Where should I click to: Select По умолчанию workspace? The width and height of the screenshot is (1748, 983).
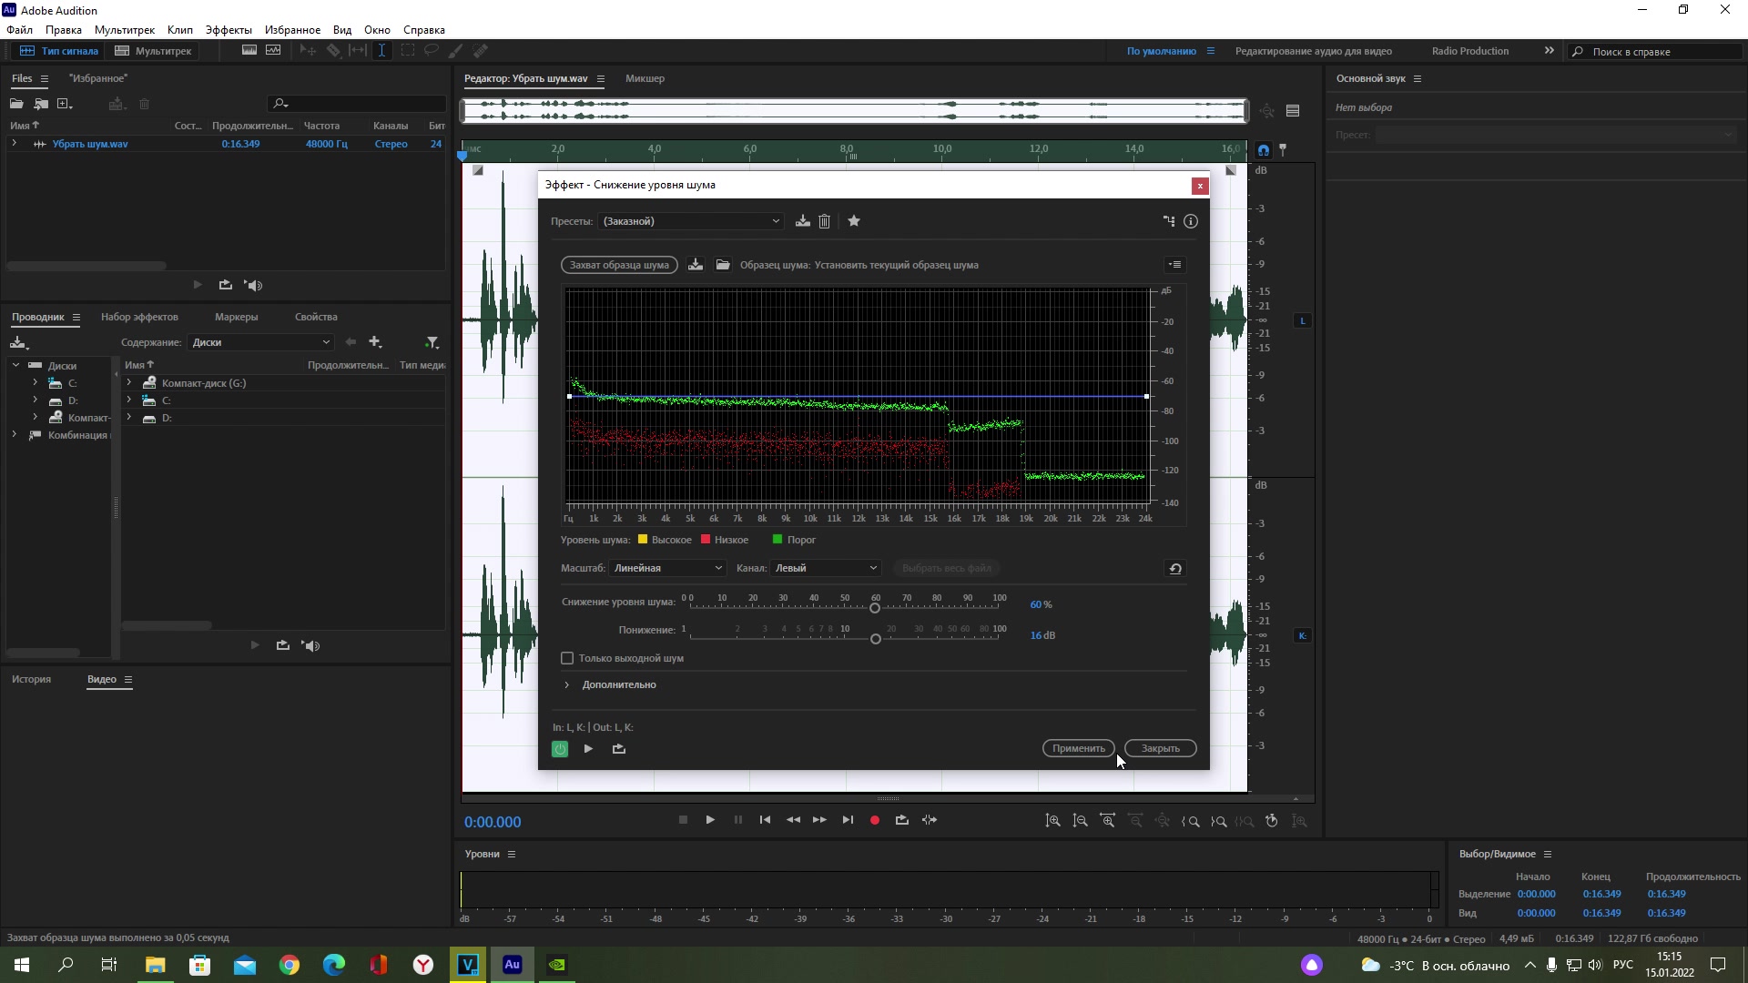coord(1162,51)
